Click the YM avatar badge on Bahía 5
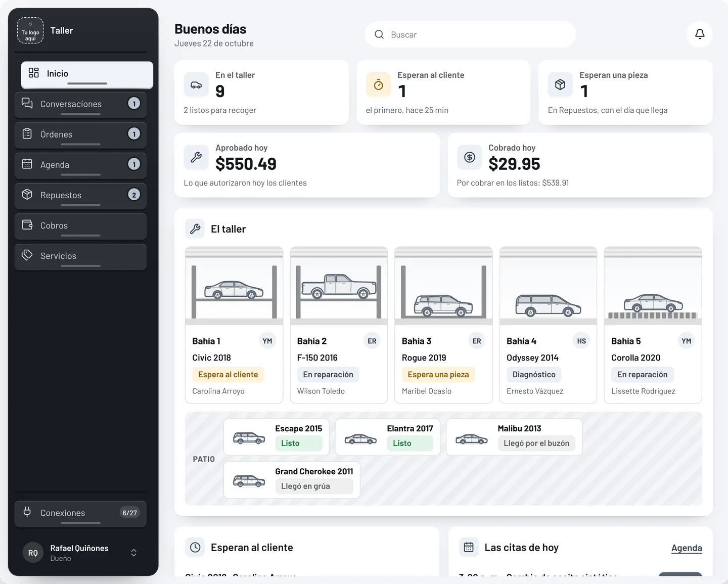 pos(686,341)
